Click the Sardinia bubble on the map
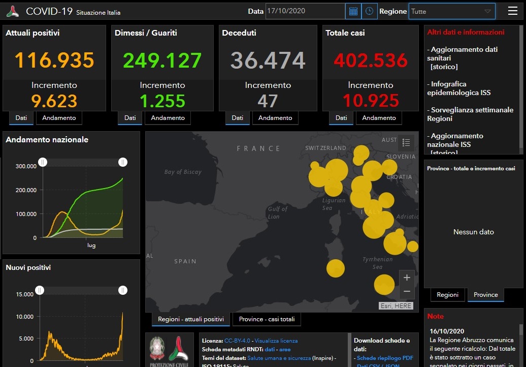 click(335, 268)
